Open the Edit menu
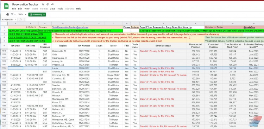This screenshot has width=264, height=129. (x=20, y=8)
